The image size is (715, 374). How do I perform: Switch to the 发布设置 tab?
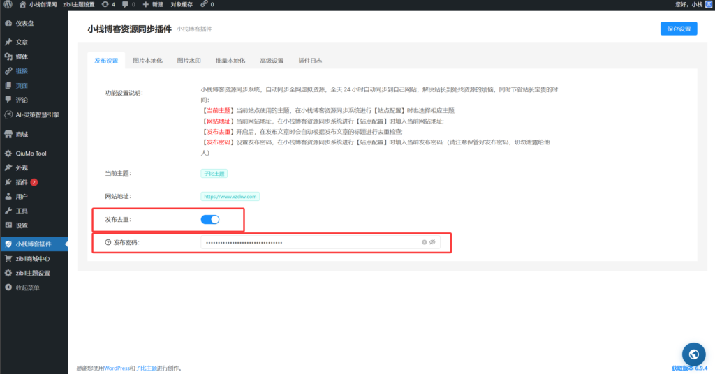point(106,61)
